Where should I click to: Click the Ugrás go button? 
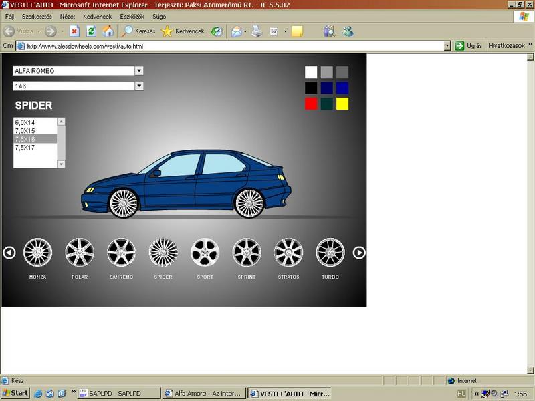click(x=469, y=45)
